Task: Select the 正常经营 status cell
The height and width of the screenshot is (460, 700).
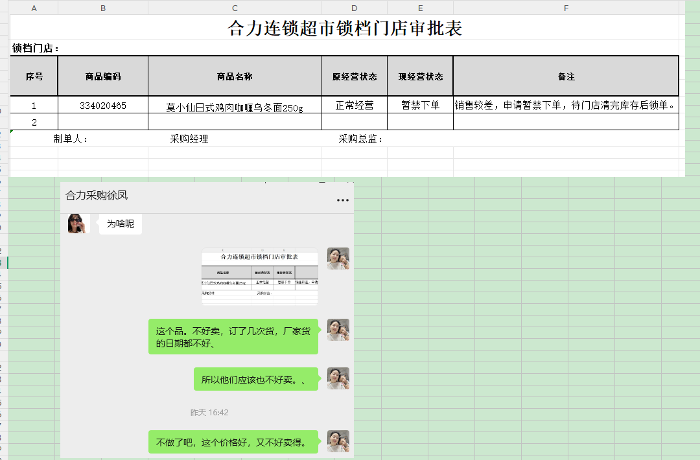Action: pos(354,106)
